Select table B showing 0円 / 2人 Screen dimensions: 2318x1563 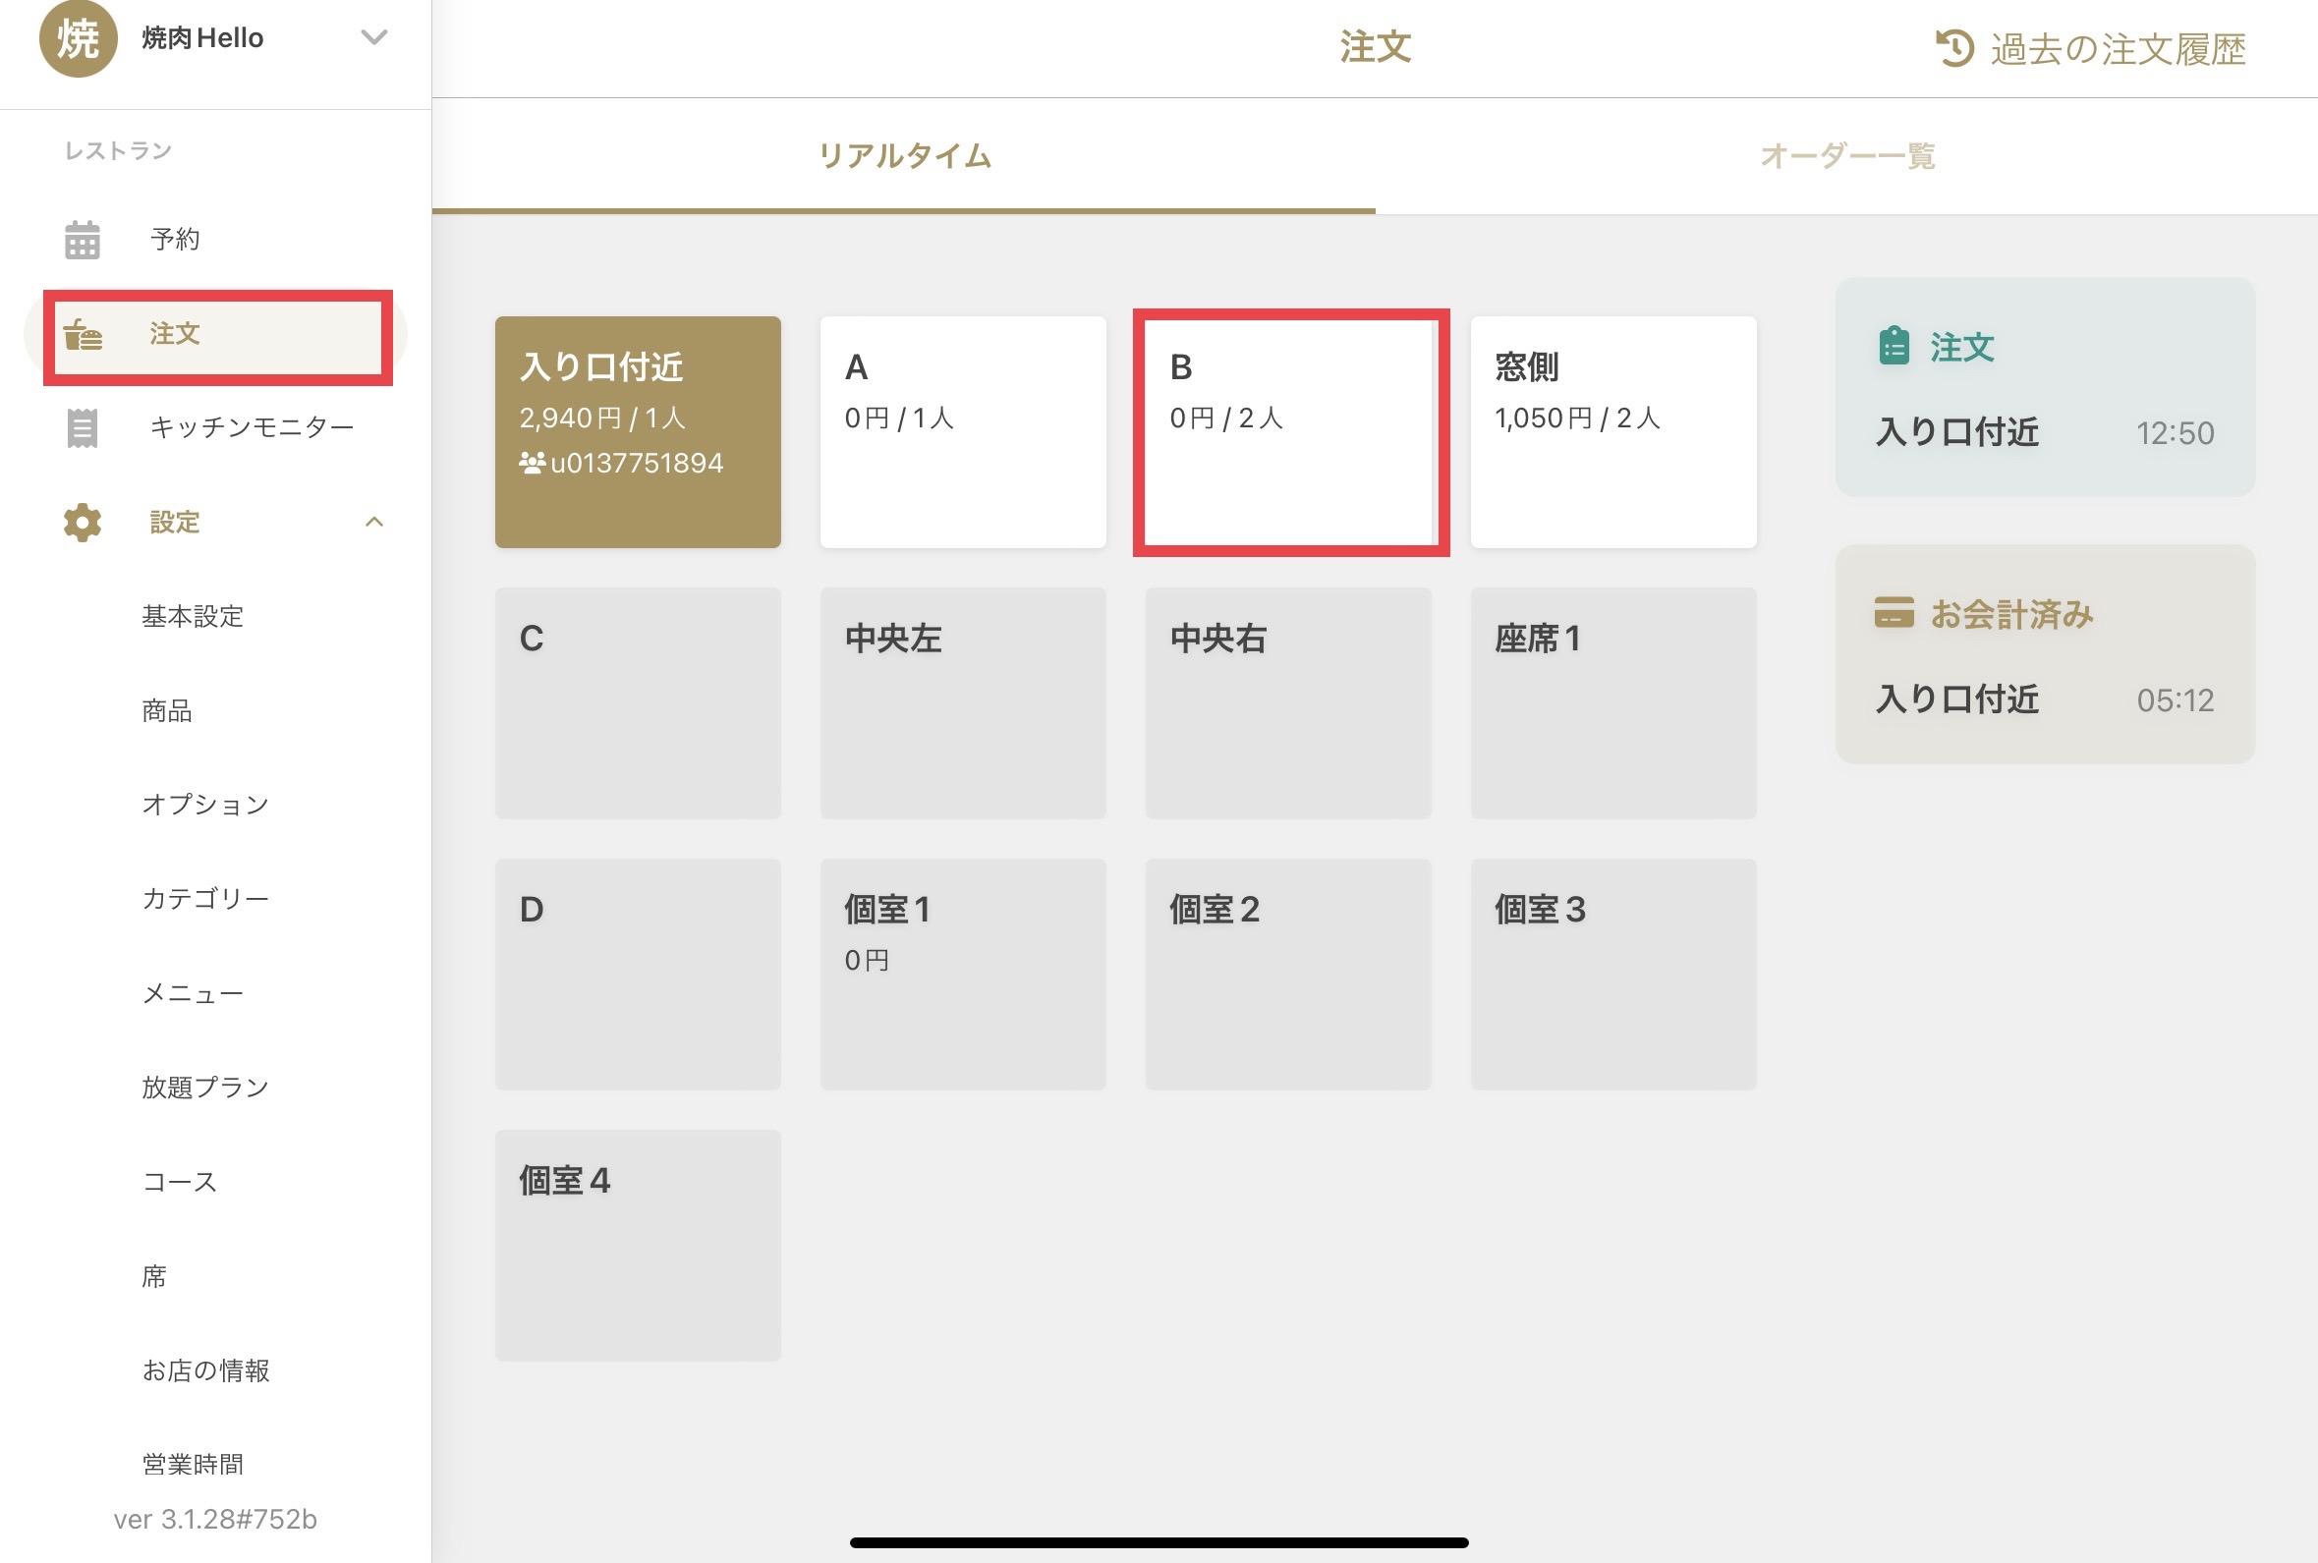(1290, 430)
